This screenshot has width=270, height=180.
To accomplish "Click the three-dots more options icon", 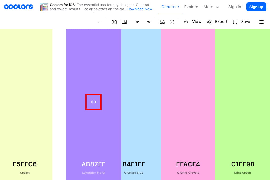I will (100, 22).
